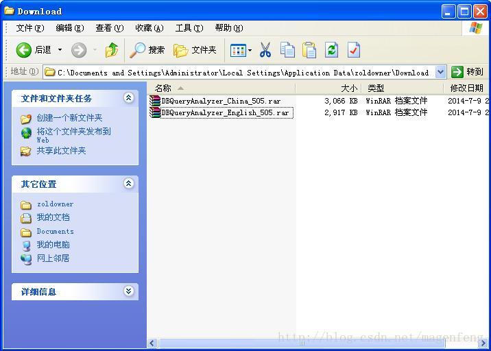Click new folder task icon
491x351 pixels.
coord(26,119)
